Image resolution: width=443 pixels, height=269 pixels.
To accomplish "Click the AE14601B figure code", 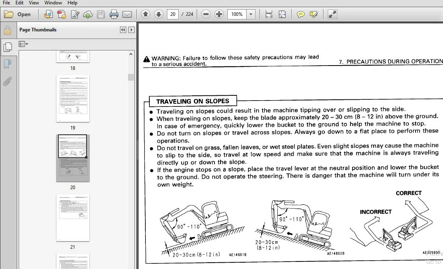I will point(238,255).
